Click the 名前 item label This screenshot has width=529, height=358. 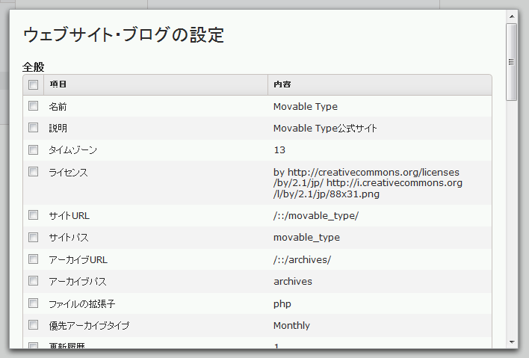(x=58, y=107)
